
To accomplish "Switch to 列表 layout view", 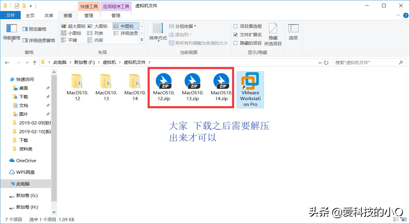I will (x=96, y=33).
